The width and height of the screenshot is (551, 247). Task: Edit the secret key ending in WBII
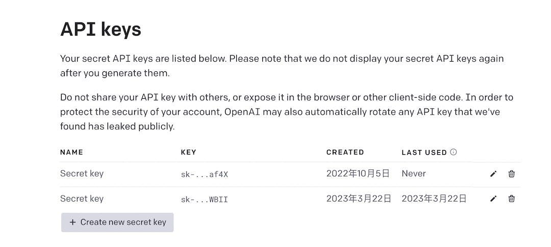pyautogui.click(x=493, y=199)
